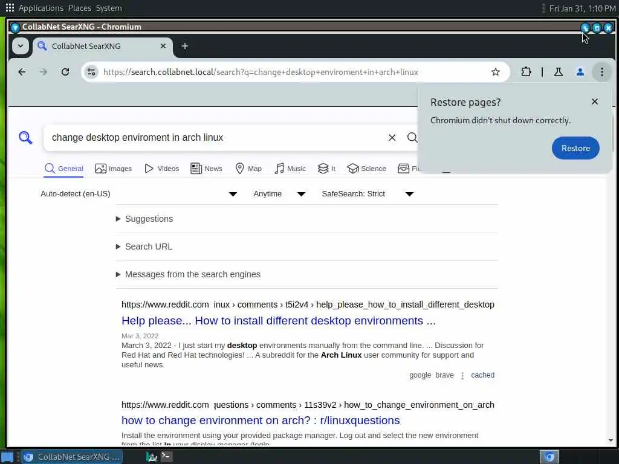Click the SearXNG logo magnifier
This screenshot has height=464, width=619.
tap(25, 137)
